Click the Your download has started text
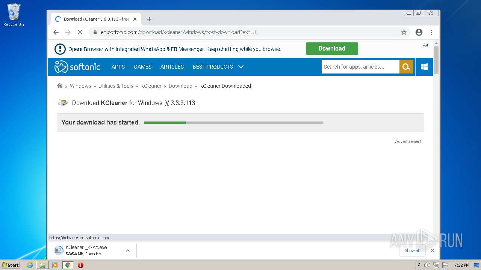The height and width of the screenshot is (270, 481). tap(100, 123)
